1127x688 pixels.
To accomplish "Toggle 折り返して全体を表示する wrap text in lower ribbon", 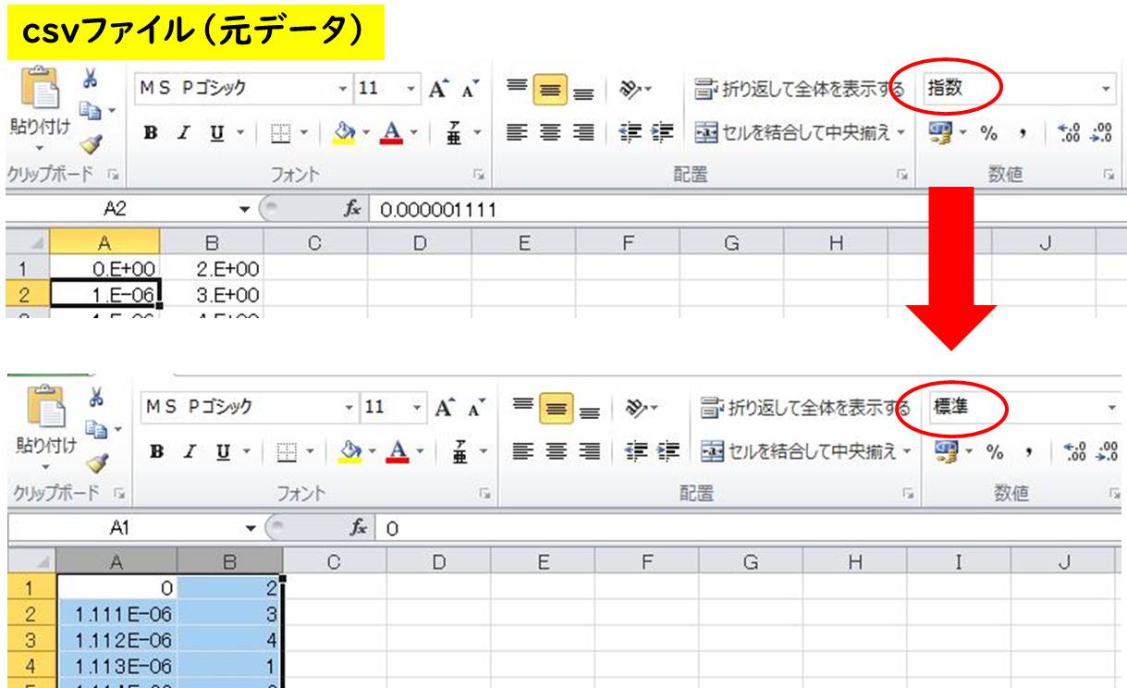I will (806, 406).
